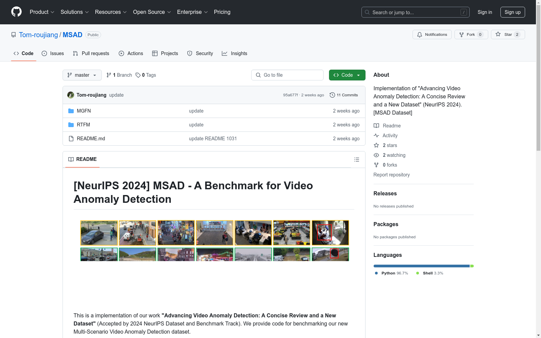The width and height of the screenshot is (541, 338).
Task: Select the README tab in file viewer
Action: (x=83, y=159)
